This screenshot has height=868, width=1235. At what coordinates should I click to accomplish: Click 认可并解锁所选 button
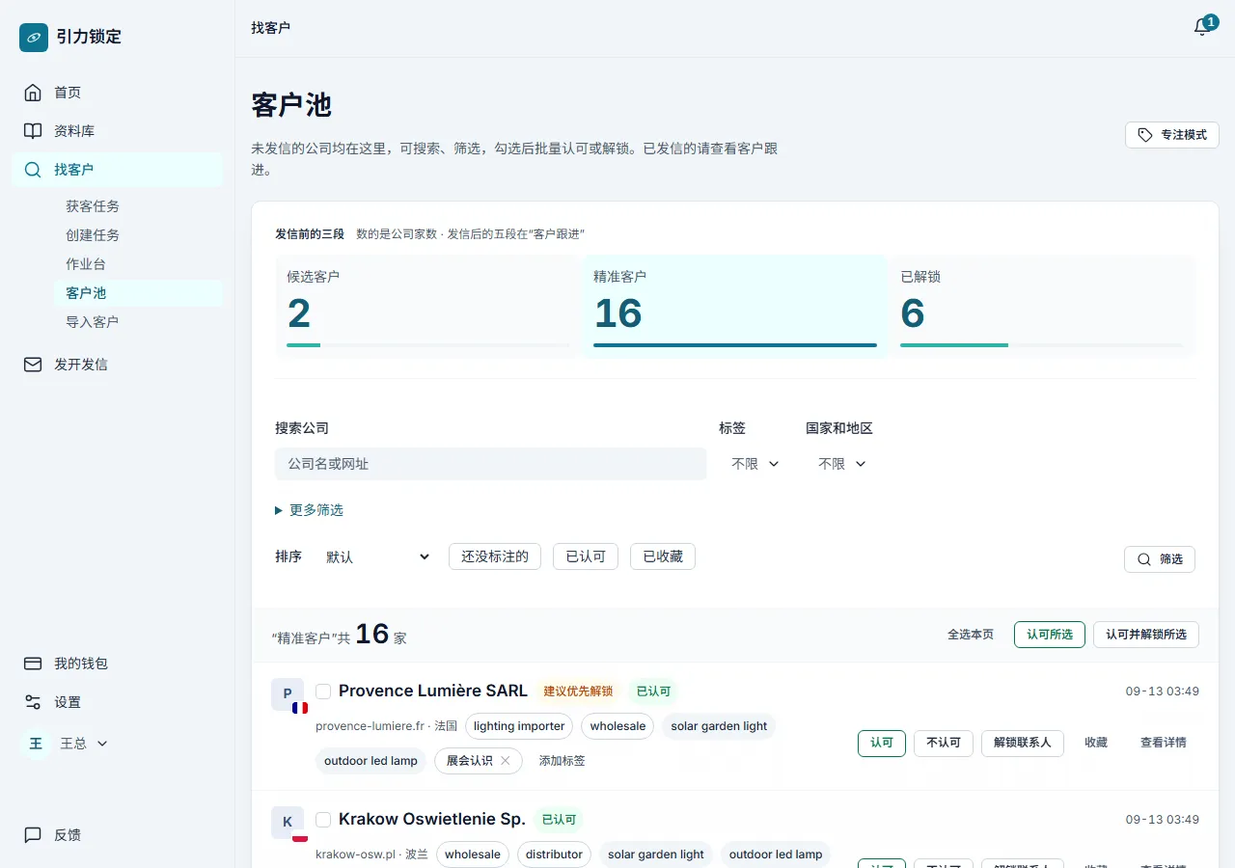tap(1146, 635)
